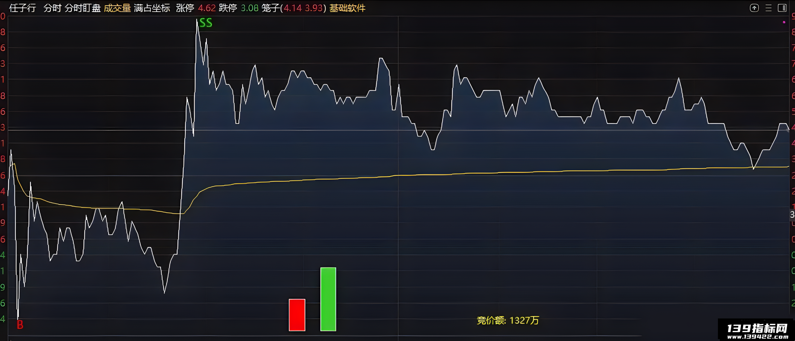Toggle the side panel layout icon
The image size is (795, 341).
point(782,8)
